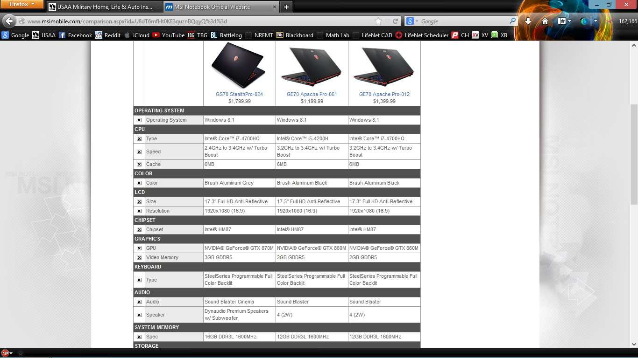Open the Facebook bookmark
Screen dimensions: 638x358
pos(75,35)
